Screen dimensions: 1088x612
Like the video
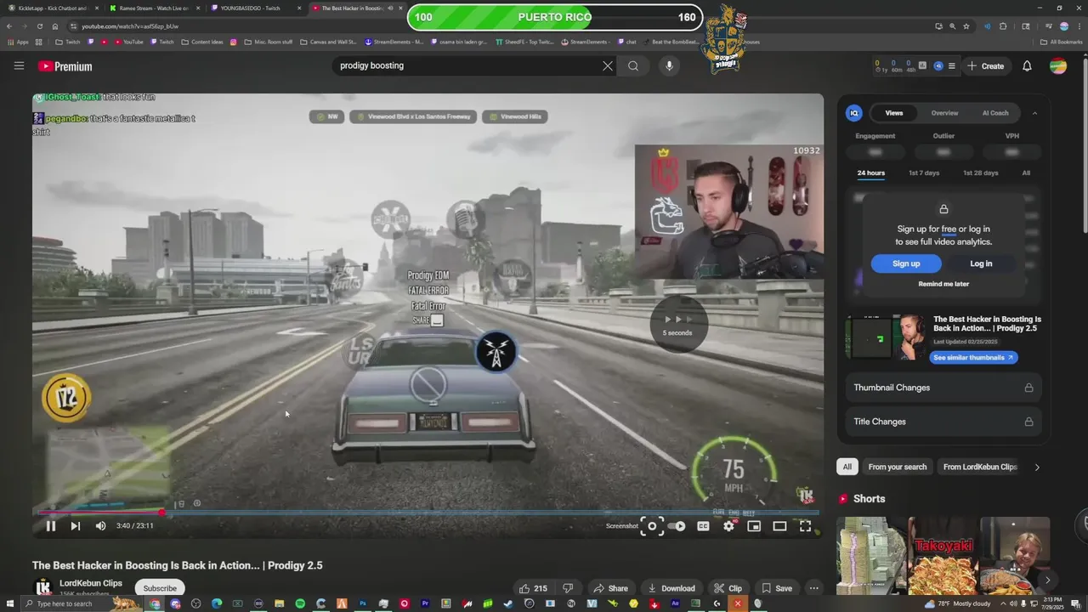(534, 588)
